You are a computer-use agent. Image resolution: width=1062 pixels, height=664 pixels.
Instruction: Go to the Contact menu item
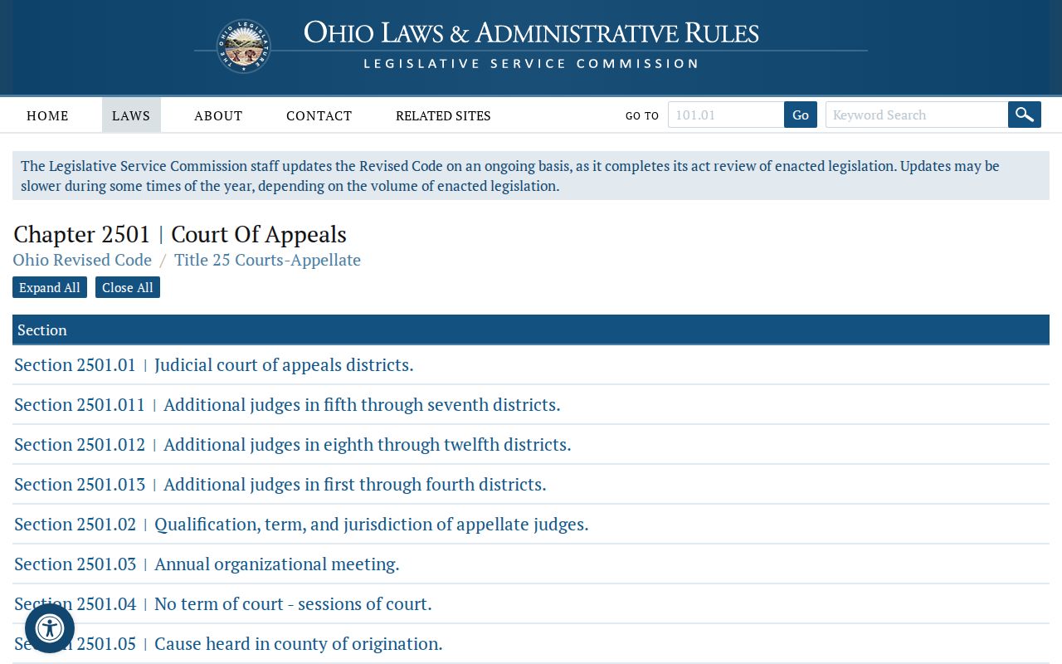click(x=319, y=115)
